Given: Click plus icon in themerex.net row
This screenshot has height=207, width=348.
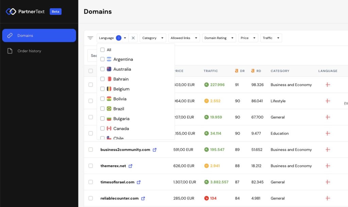Looking at the screenshot, I should pos(328,166).
